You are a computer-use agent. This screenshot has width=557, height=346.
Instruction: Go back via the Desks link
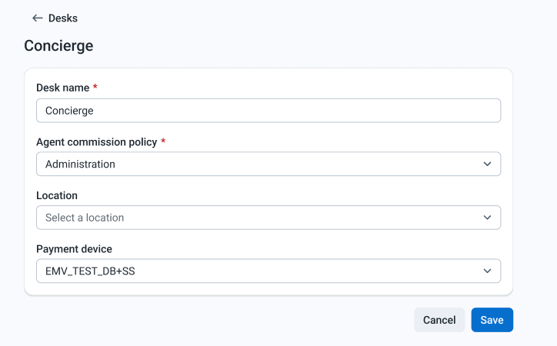[62, 18]
